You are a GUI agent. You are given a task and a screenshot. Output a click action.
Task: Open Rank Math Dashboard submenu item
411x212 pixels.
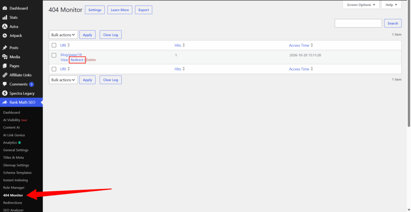point(12,112)
